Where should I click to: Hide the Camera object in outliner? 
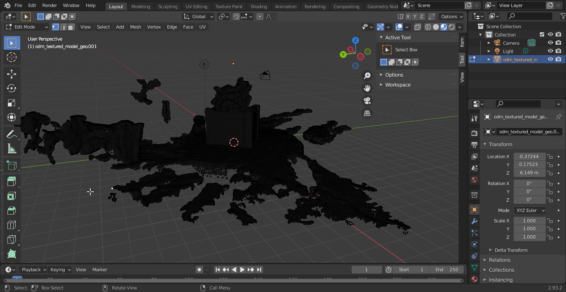[550, 43]
